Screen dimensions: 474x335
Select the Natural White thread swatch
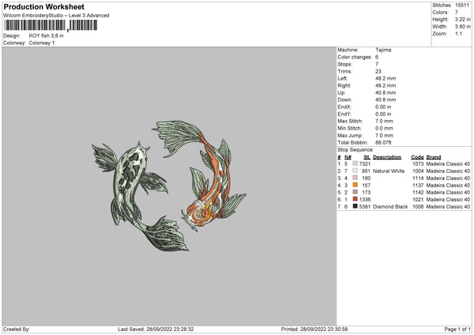pyautogui.click(x=355, y=171)
